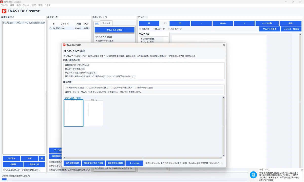Open the チェック menu in menu bar
304x182 pixels.
(x=26, y=5)
